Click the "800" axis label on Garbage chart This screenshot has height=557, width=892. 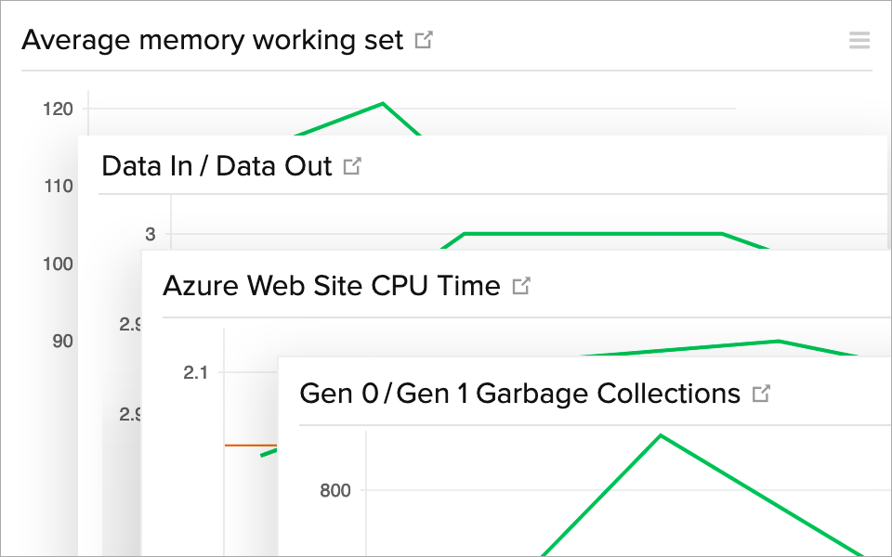334,490
